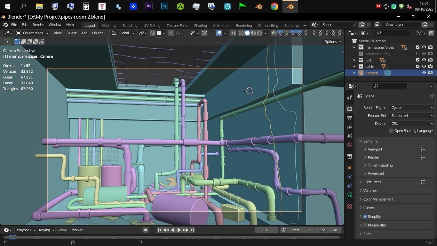
Task: Enable the volumetric / fog collection checkbox
Action: pyautogui.click(x=418, y=53)
